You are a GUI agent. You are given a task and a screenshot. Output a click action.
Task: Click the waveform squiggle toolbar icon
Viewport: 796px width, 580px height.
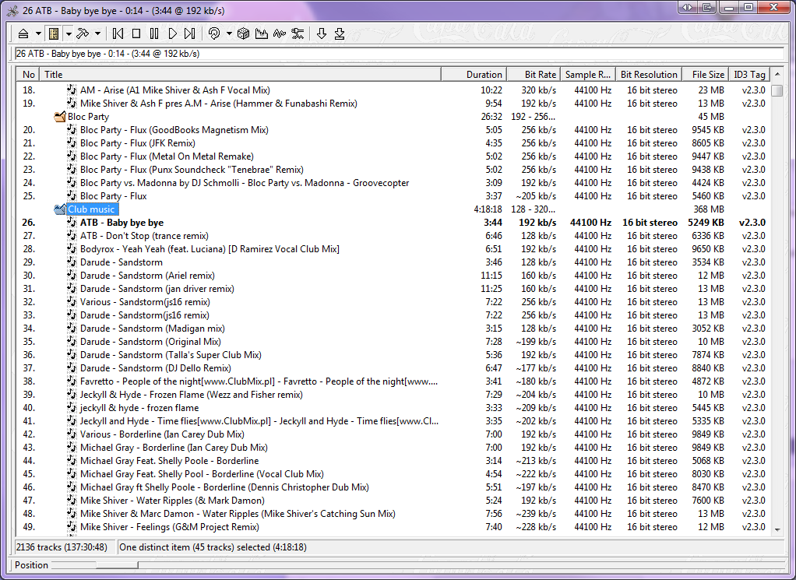coord(279,33)
